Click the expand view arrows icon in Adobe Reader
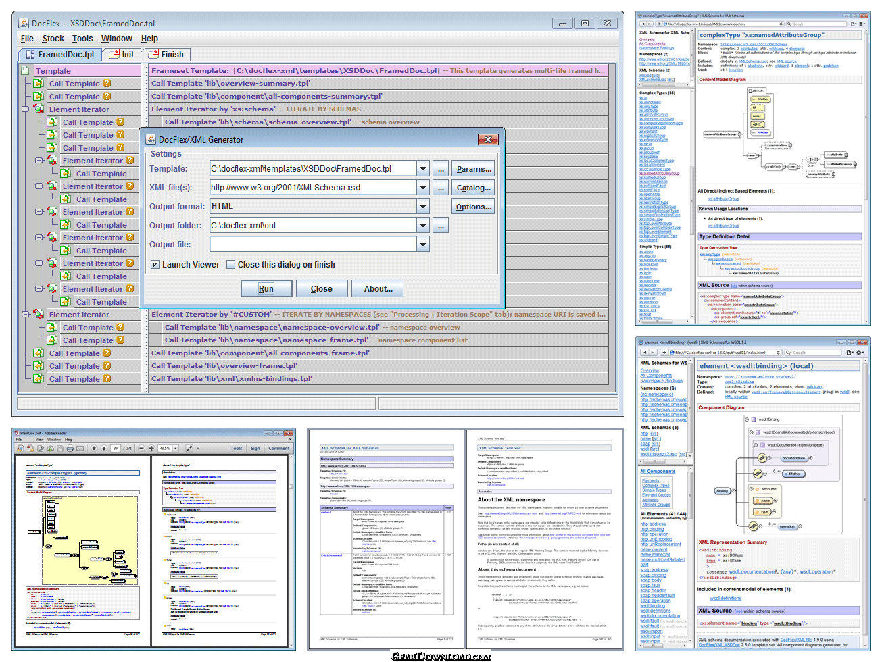882x662 pixels. coord(189,448)
